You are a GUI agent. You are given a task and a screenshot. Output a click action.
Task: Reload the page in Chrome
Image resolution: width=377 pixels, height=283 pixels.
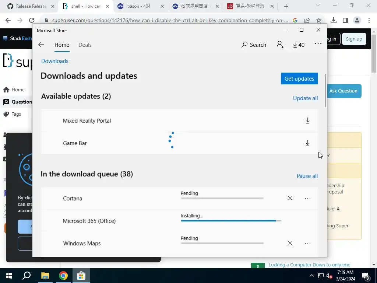click(x=32, y=20)
